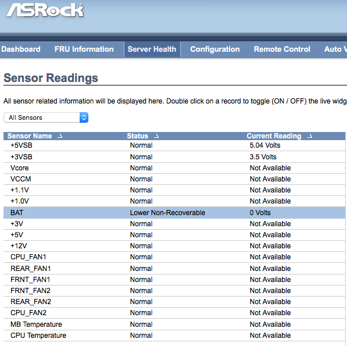Screen dimensions: 347x346
Task: Click the ASRock logo
Action: tap(45, 10)
